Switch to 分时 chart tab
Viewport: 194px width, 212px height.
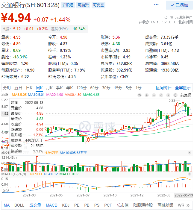(x=7, y=88)
